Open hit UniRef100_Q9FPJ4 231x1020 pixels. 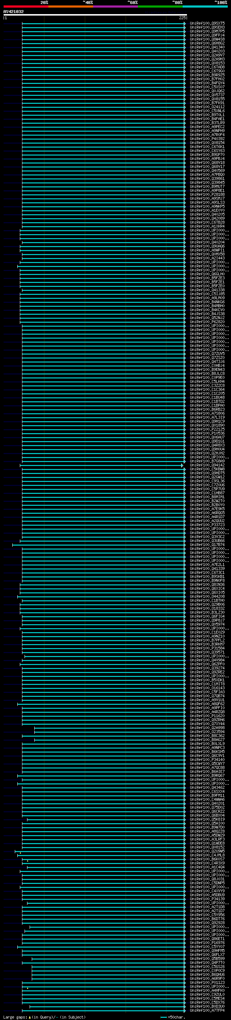click(207, 35)
